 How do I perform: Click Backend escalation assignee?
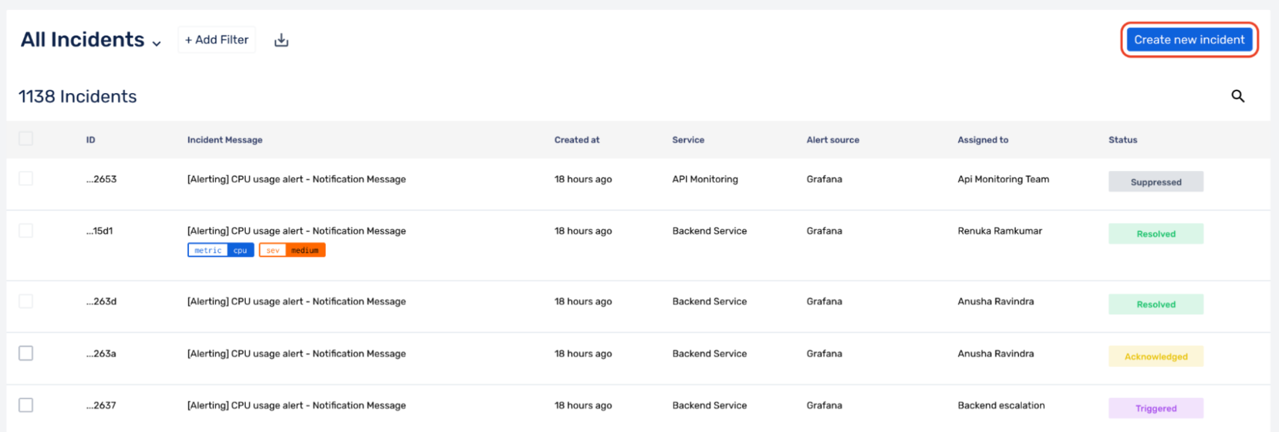(x=1001, y=405)
